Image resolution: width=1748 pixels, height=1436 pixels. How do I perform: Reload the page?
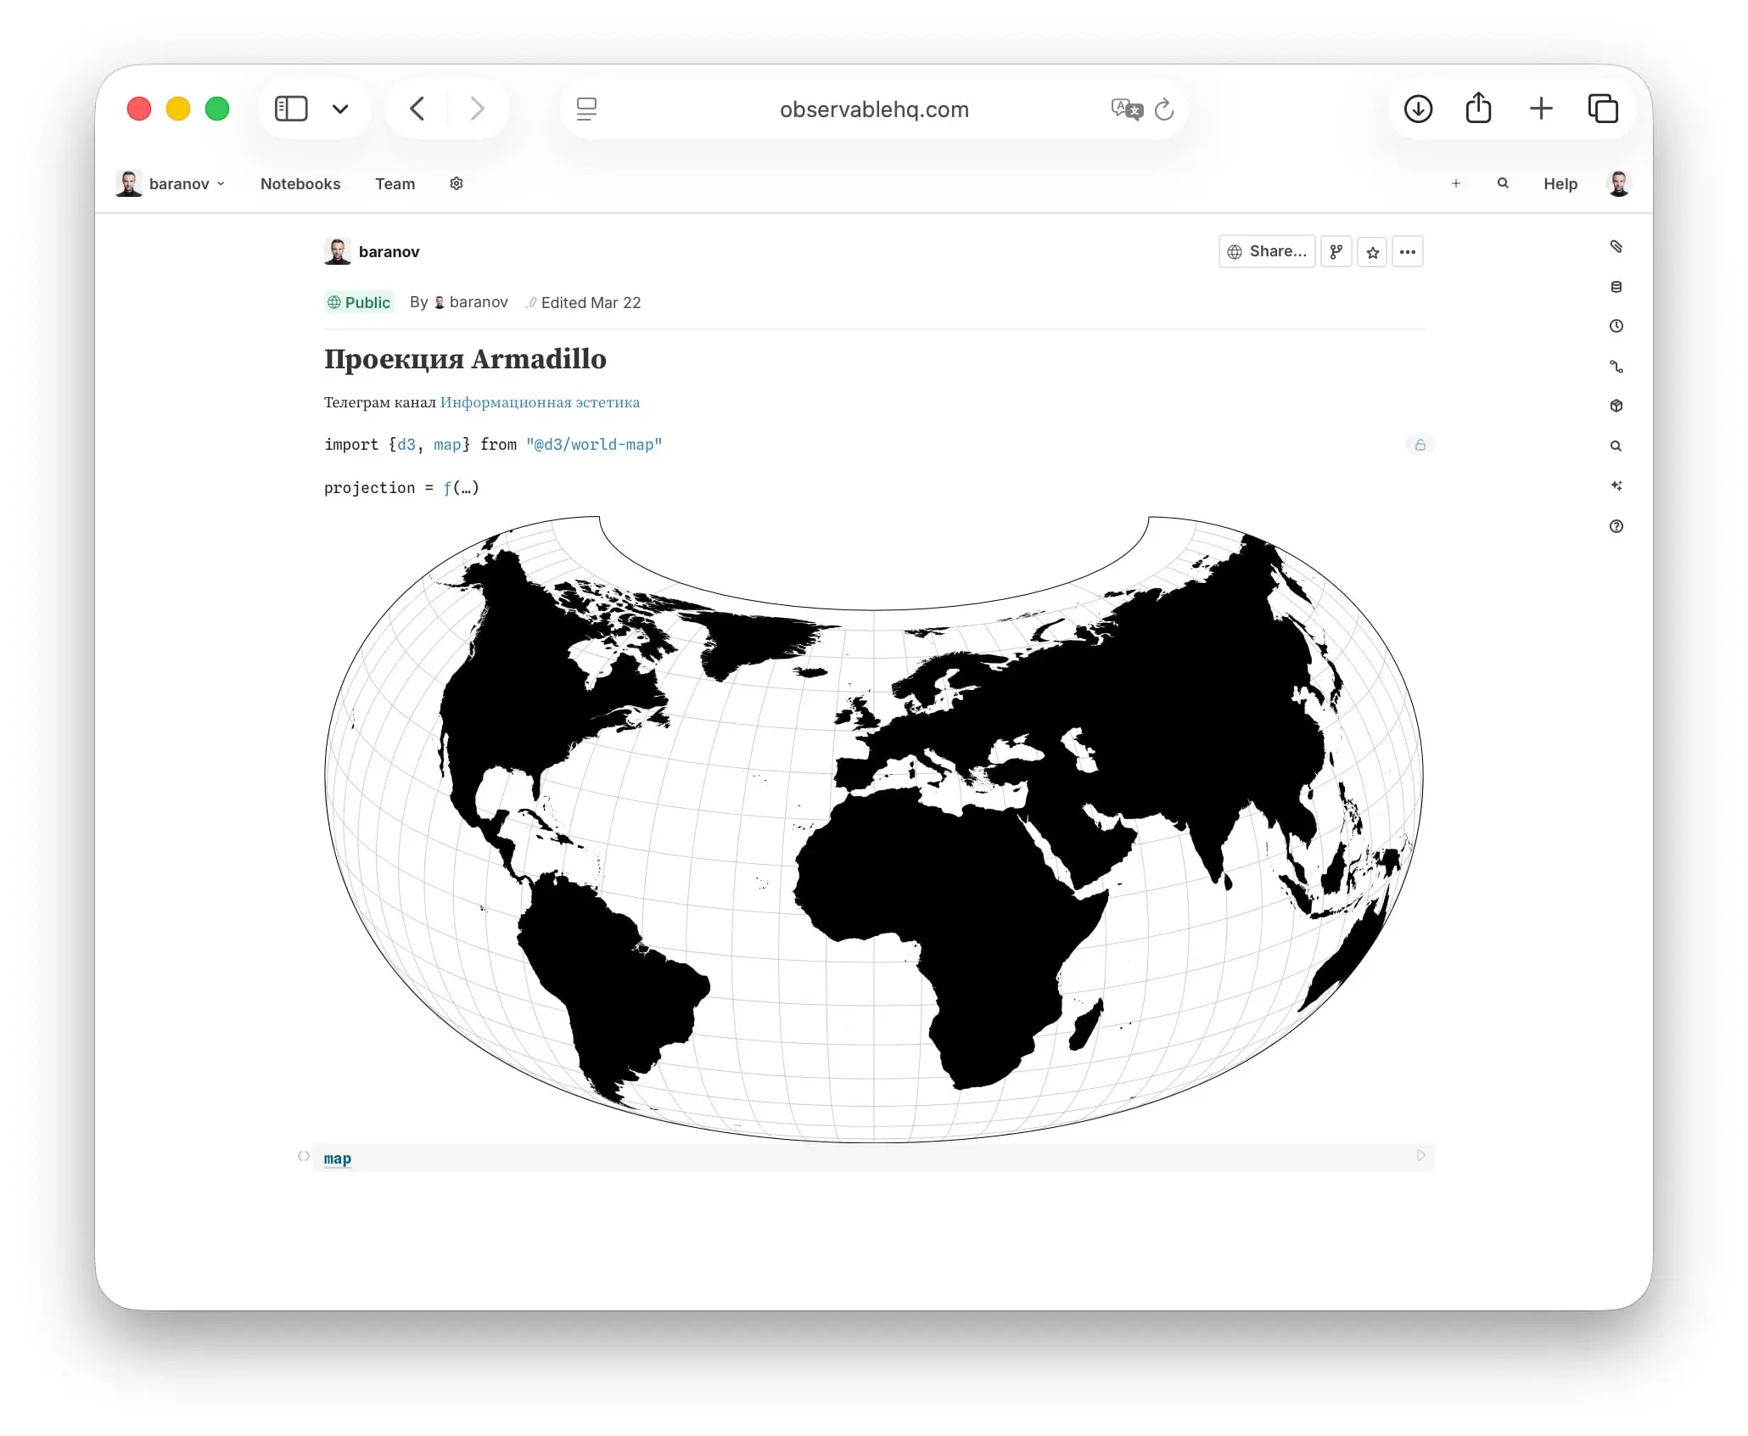(1164, 109)
